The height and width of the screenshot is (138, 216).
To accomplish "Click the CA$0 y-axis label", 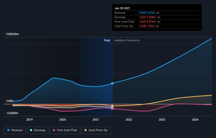I will pos(10,101).
